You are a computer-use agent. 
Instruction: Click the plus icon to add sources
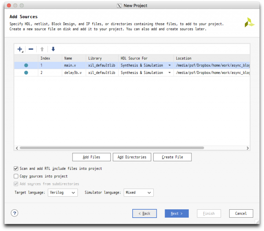click(x=20, y=49)
